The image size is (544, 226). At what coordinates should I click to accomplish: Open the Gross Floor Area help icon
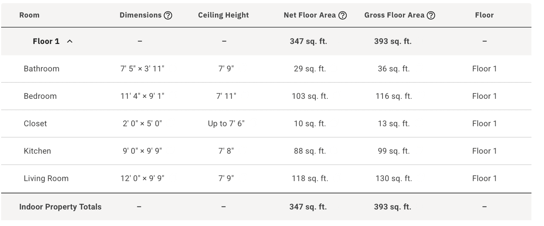[431, 15]
